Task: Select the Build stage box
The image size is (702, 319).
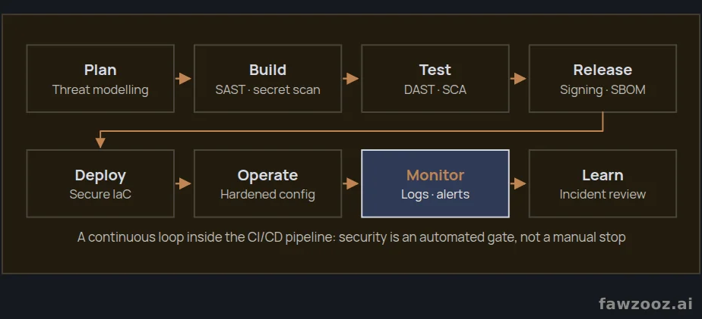Action: point(267,78)
